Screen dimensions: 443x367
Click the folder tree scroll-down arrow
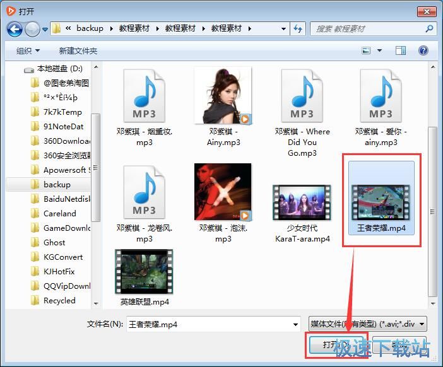tap(96, 304)
